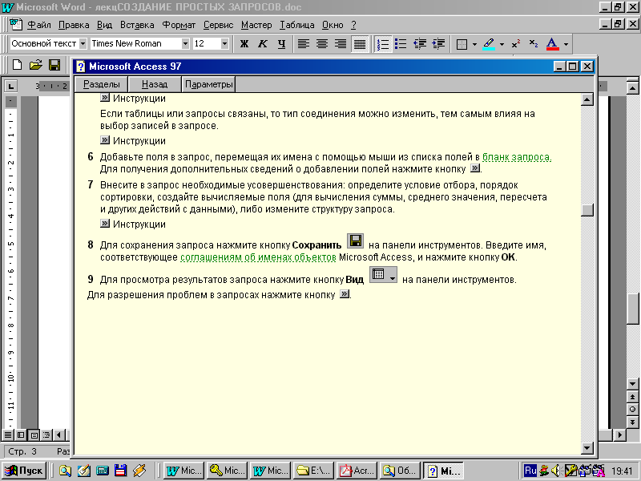Open the Правка menu
641x481 pixels.
click(x=74, y=25)
